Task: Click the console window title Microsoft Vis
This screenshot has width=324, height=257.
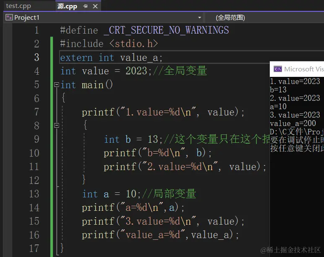Action: (x=304, y=69)
